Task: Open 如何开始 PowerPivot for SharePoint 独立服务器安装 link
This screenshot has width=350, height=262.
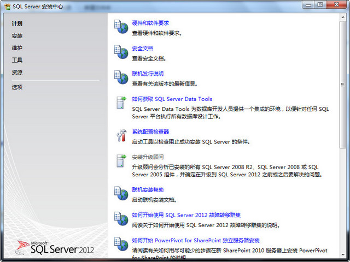Action: (x=196, y=240)
